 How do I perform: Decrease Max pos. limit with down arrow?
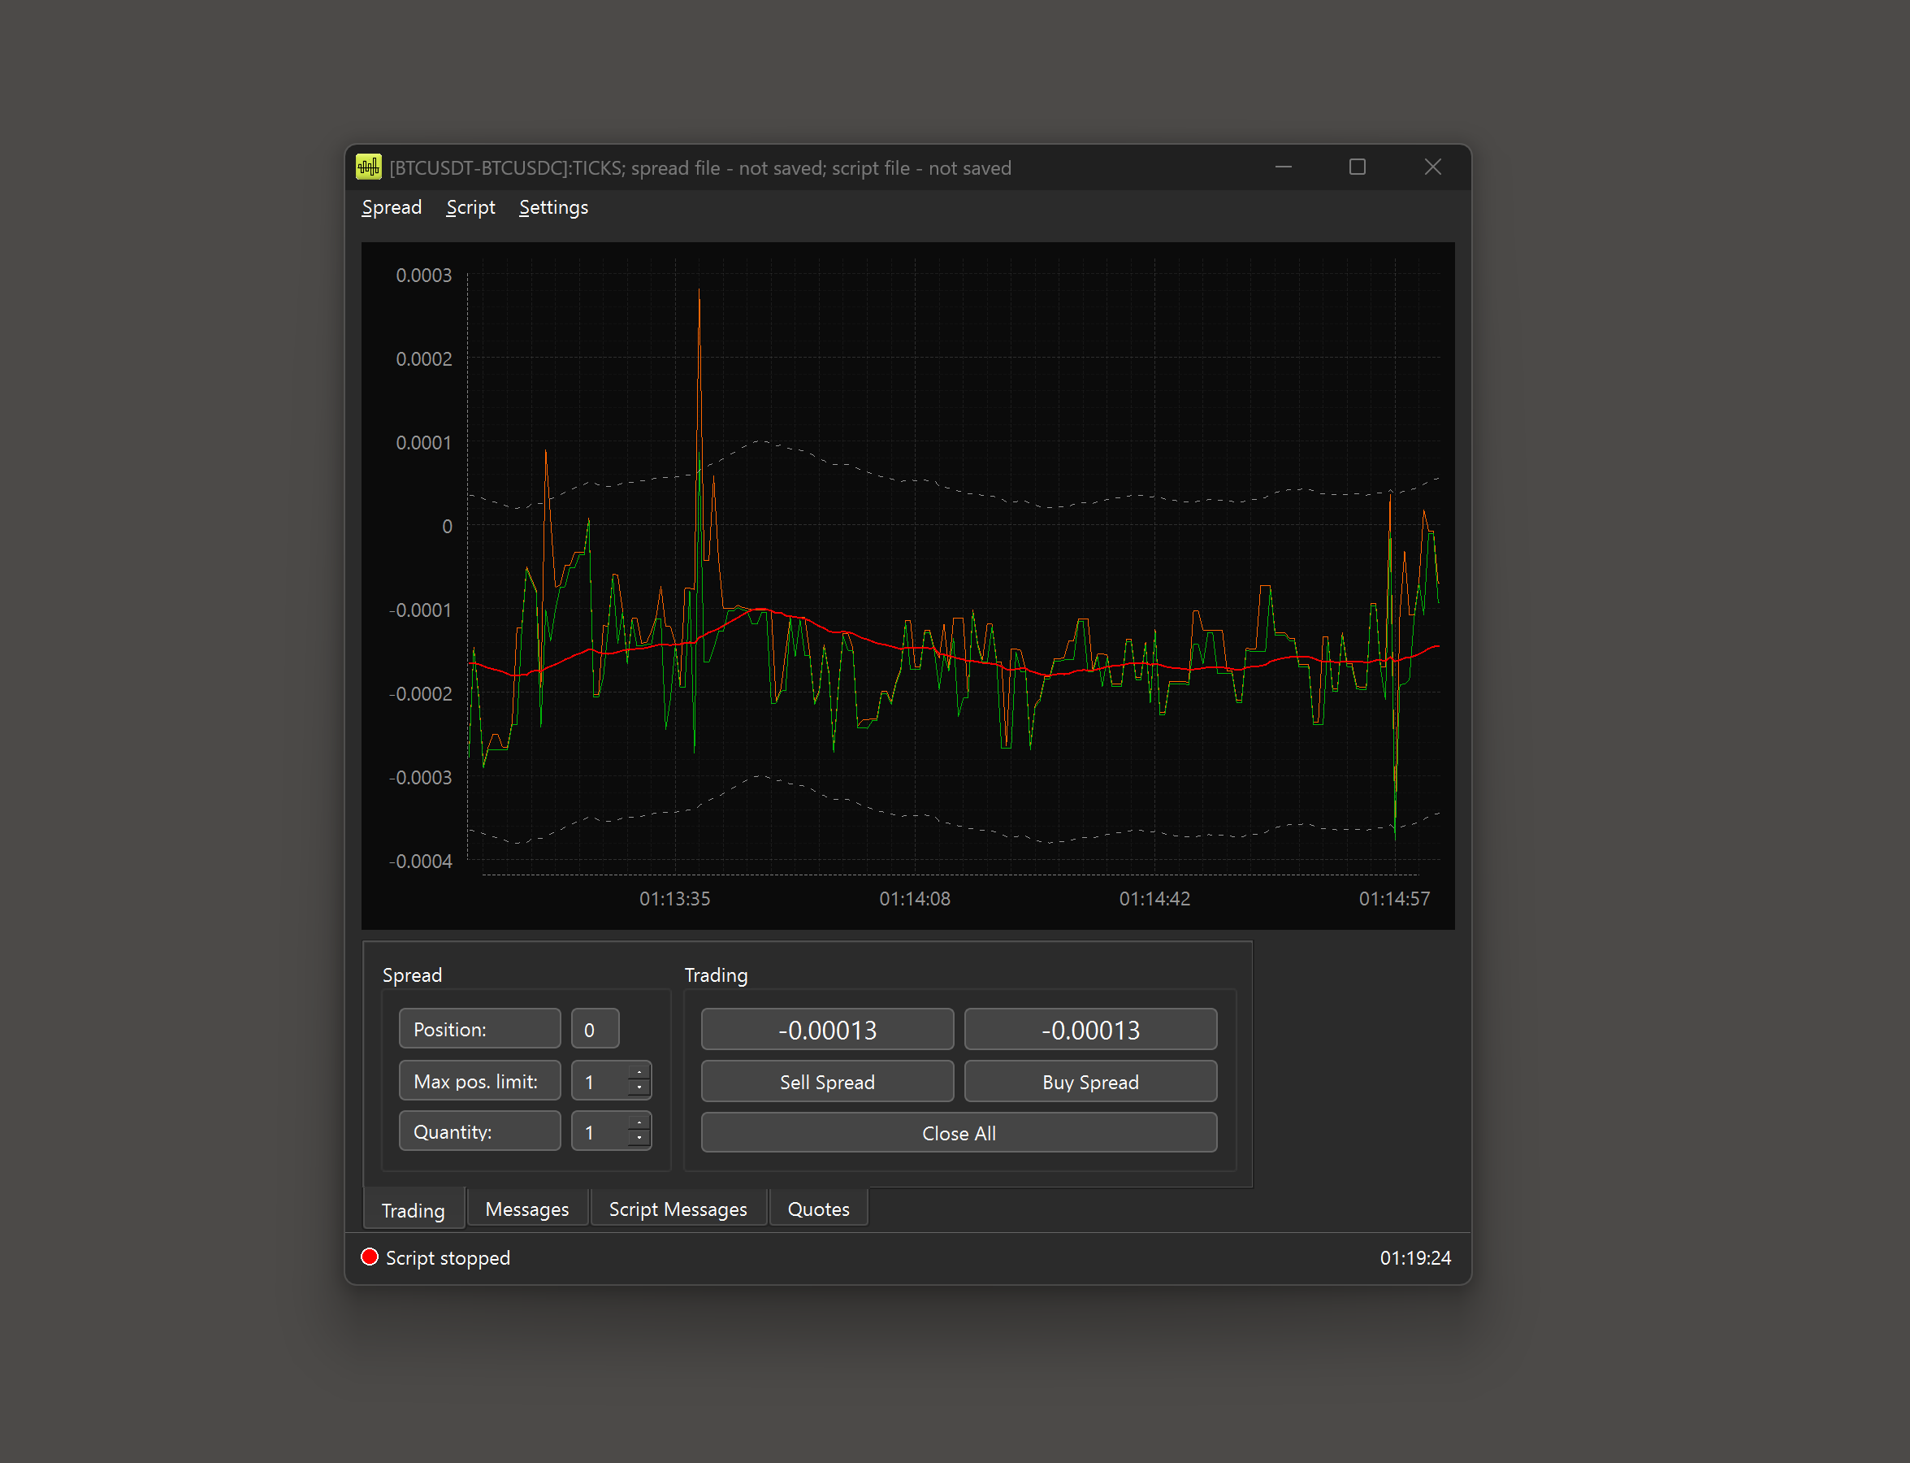coord(639,1087)
